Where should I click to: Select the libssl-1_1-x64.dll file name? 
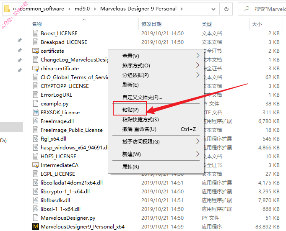tap(60, 209)
